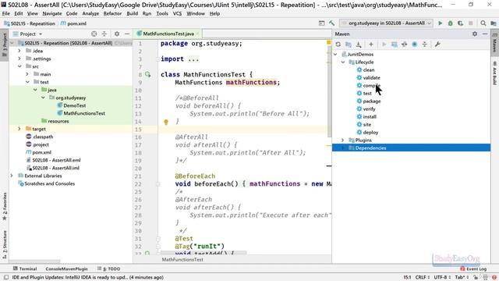Image resolution: width=499 pixels, height=281 pixels.
Task: Collapse the src folder
Action: 19,66
